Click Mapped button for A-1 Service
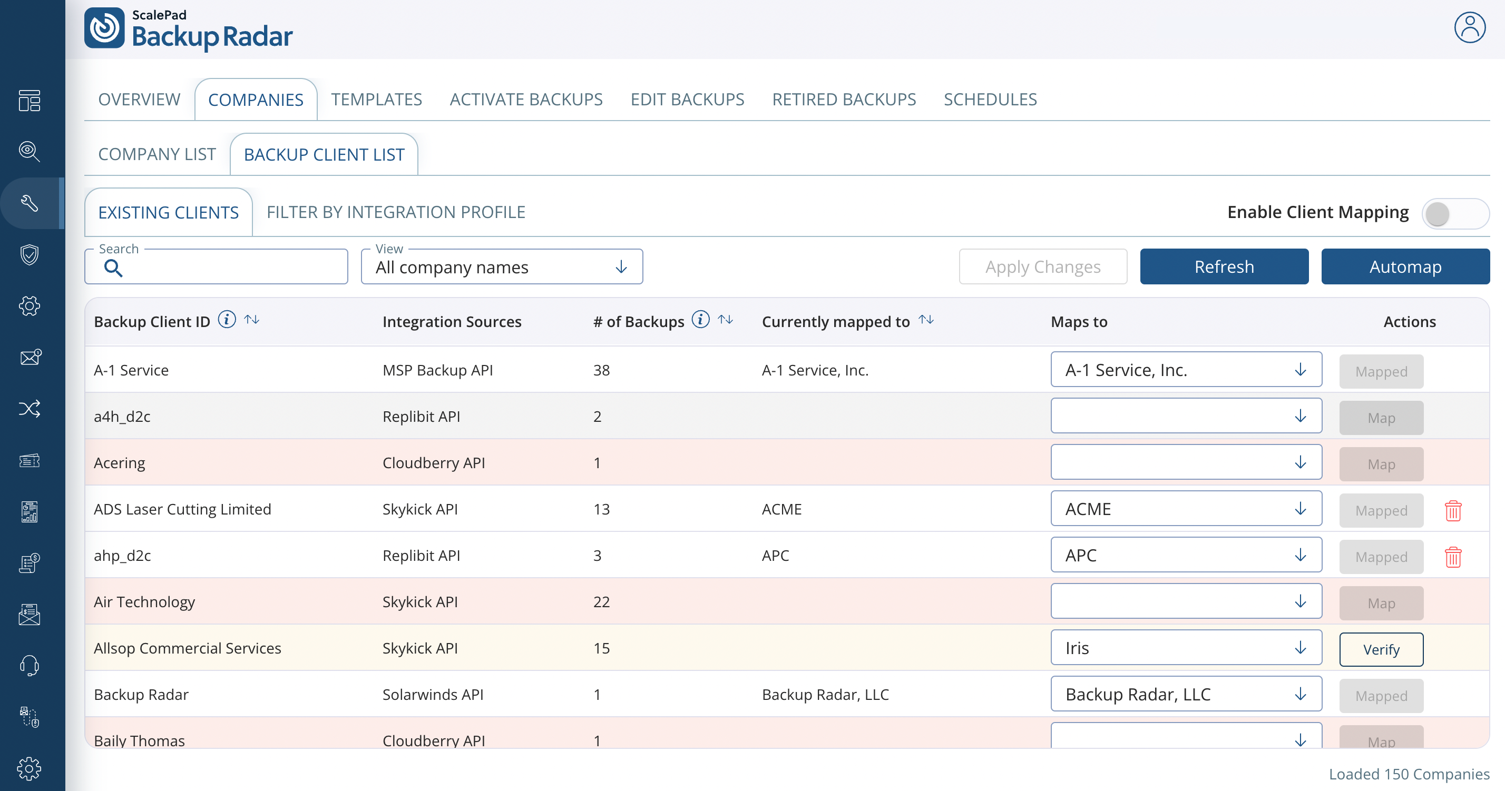The image size is (1505, 791). [x=1381, y=371]
